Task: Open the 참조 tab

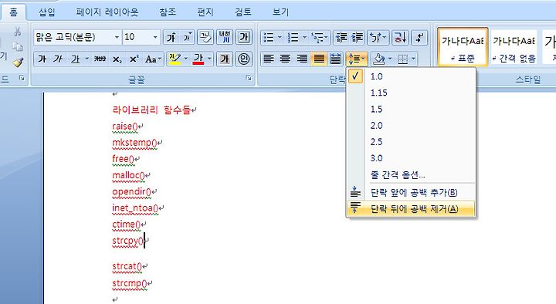Action: coord(168,12)
